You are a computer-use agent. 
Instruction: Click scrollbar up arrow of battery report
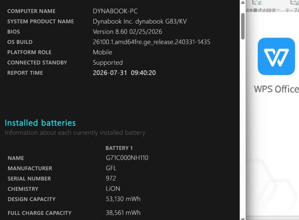pyautogui.click(x=243, y=2)
